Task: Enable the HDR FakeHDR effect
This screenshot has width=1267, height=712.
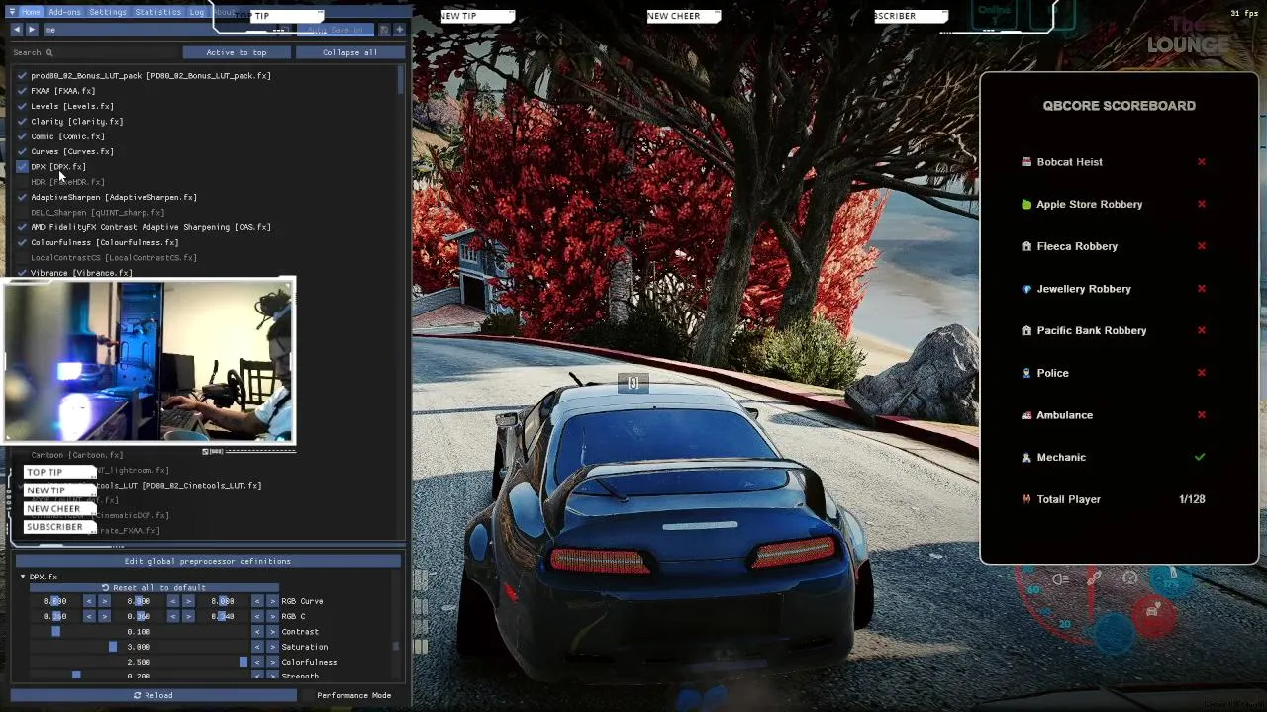Action: [22, 182]
